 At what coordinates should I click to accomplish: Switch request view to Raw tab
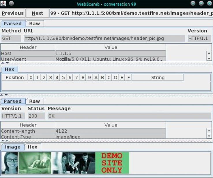(35, 24)
